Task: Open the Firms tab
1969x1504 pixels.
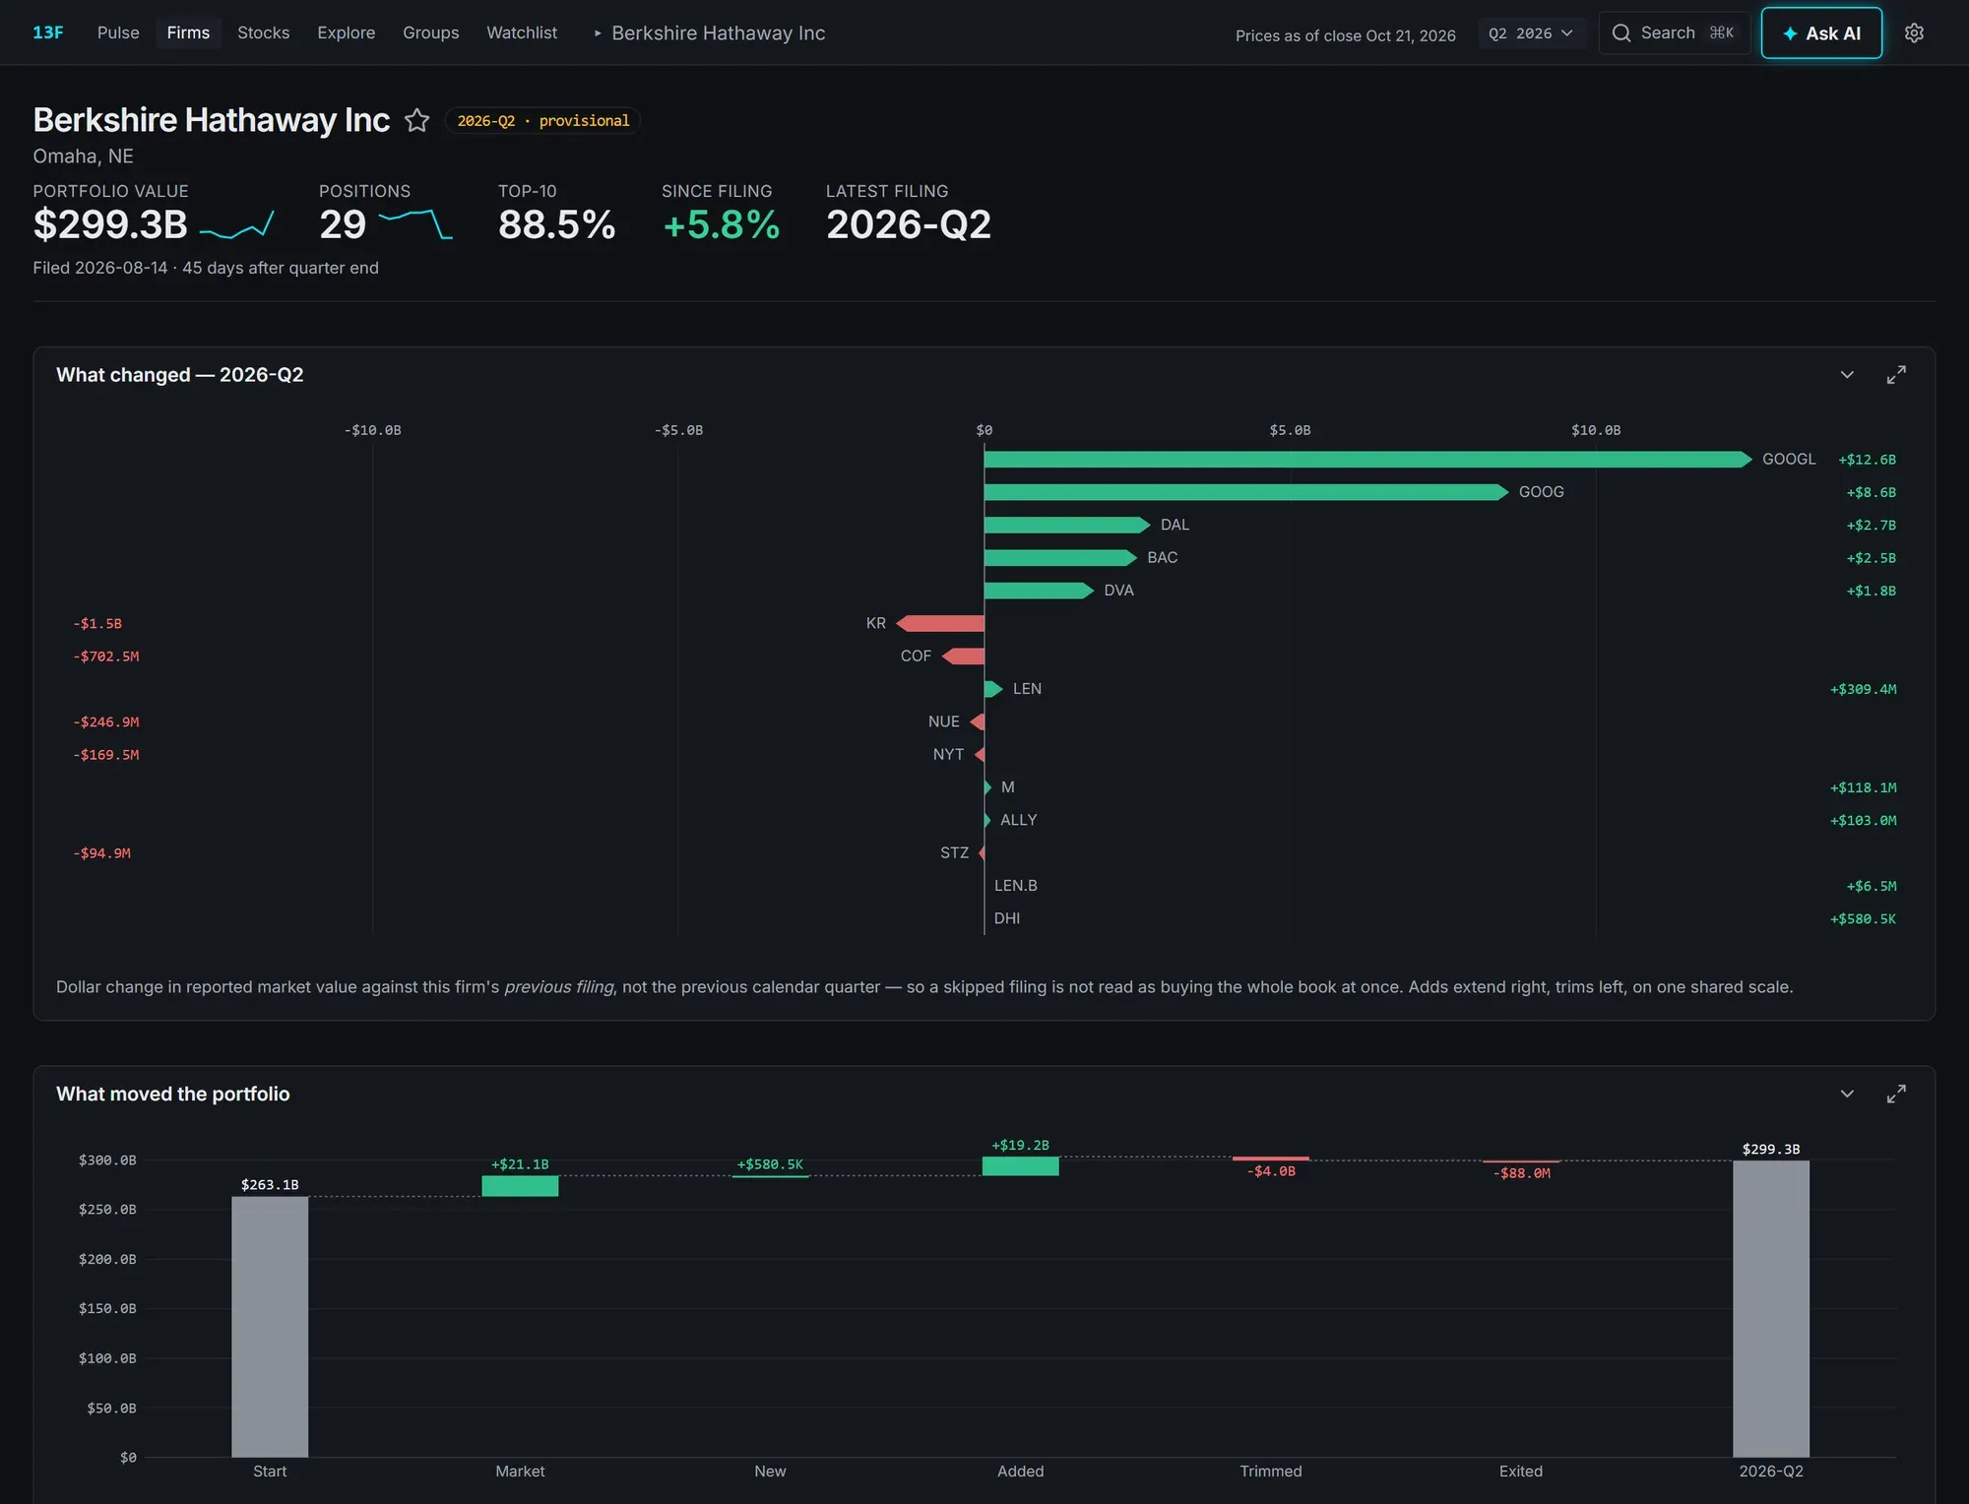Action: (188, 32)
